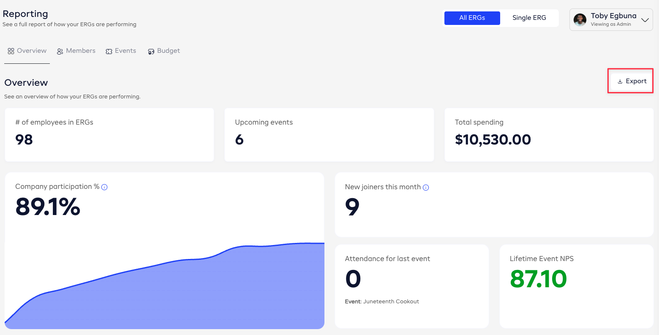Switch view to All ERGs
The image size is (659, 335).
tap(472, 18)
